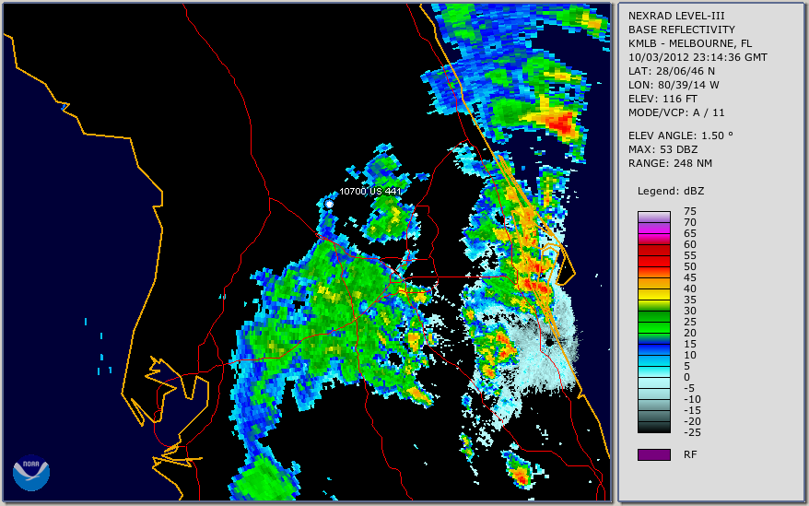Screen dimensions: 809x506
Task: Click the legend value -25
Action: click(x=692, y=432)
